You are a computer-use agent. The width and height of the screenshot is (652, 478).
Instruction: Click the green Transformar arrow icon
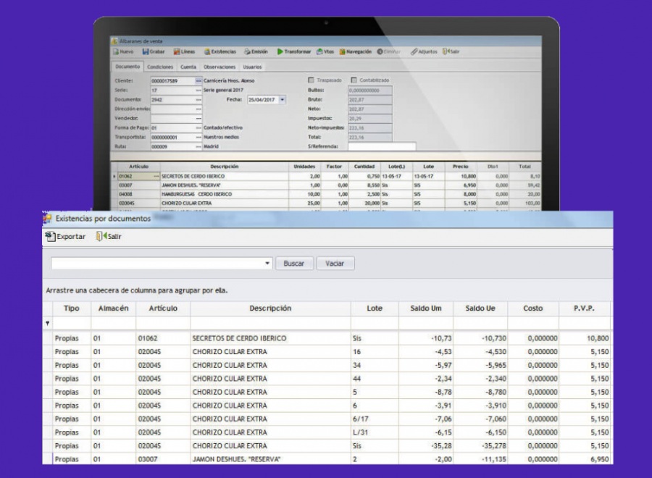point(280,51)
